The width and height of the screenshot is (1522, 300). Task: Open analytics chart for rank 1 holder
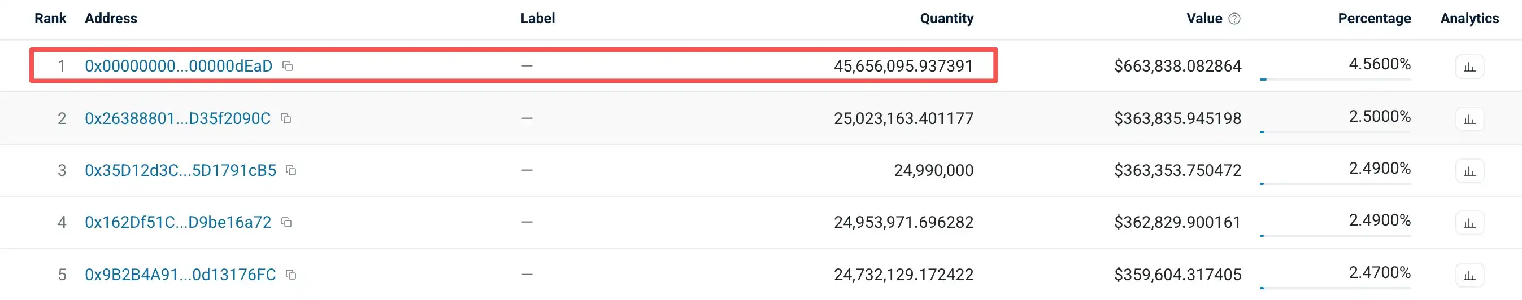[x=1469, y=67]
